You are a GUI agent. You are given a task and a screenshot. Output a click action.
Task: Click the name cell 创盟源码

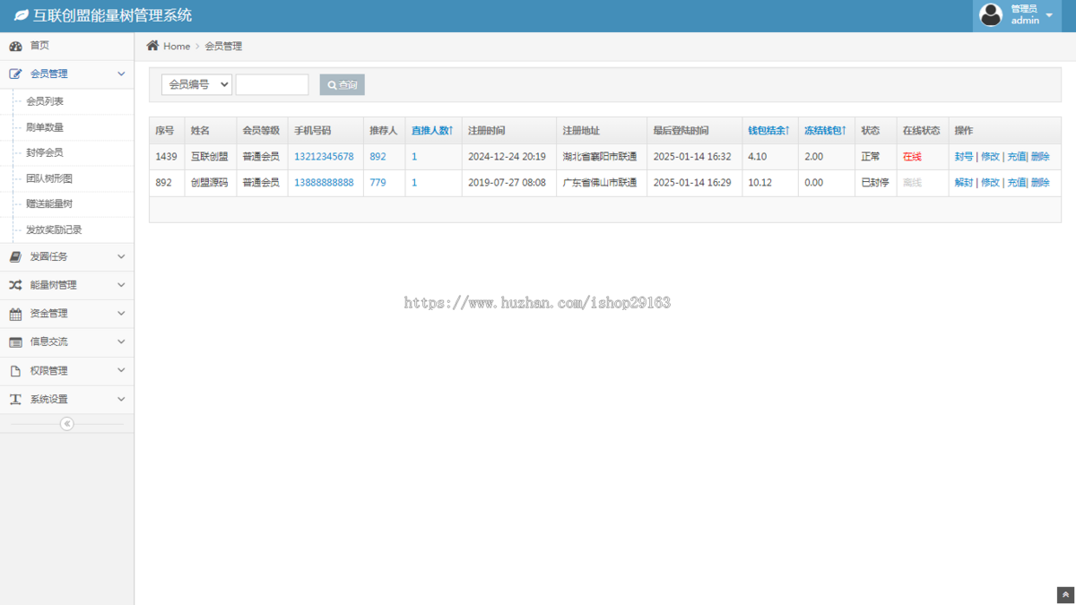point(210,183)
